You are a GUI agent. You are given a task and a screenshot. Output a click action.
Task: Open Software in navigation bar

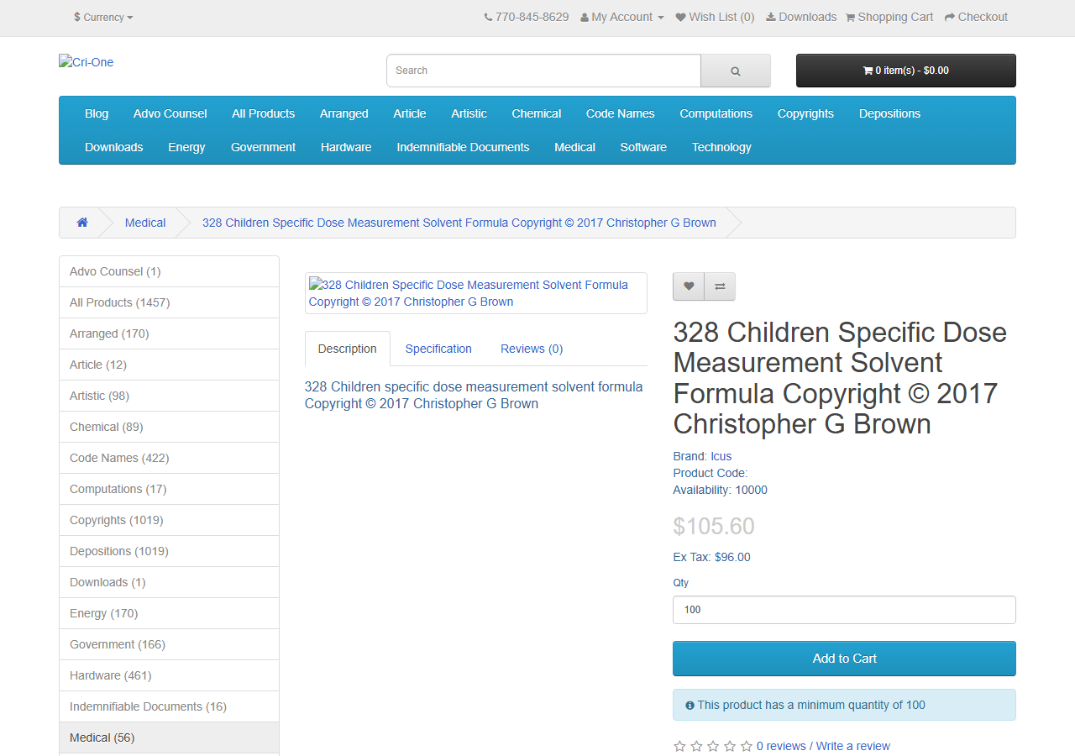[x=643, y=147]
